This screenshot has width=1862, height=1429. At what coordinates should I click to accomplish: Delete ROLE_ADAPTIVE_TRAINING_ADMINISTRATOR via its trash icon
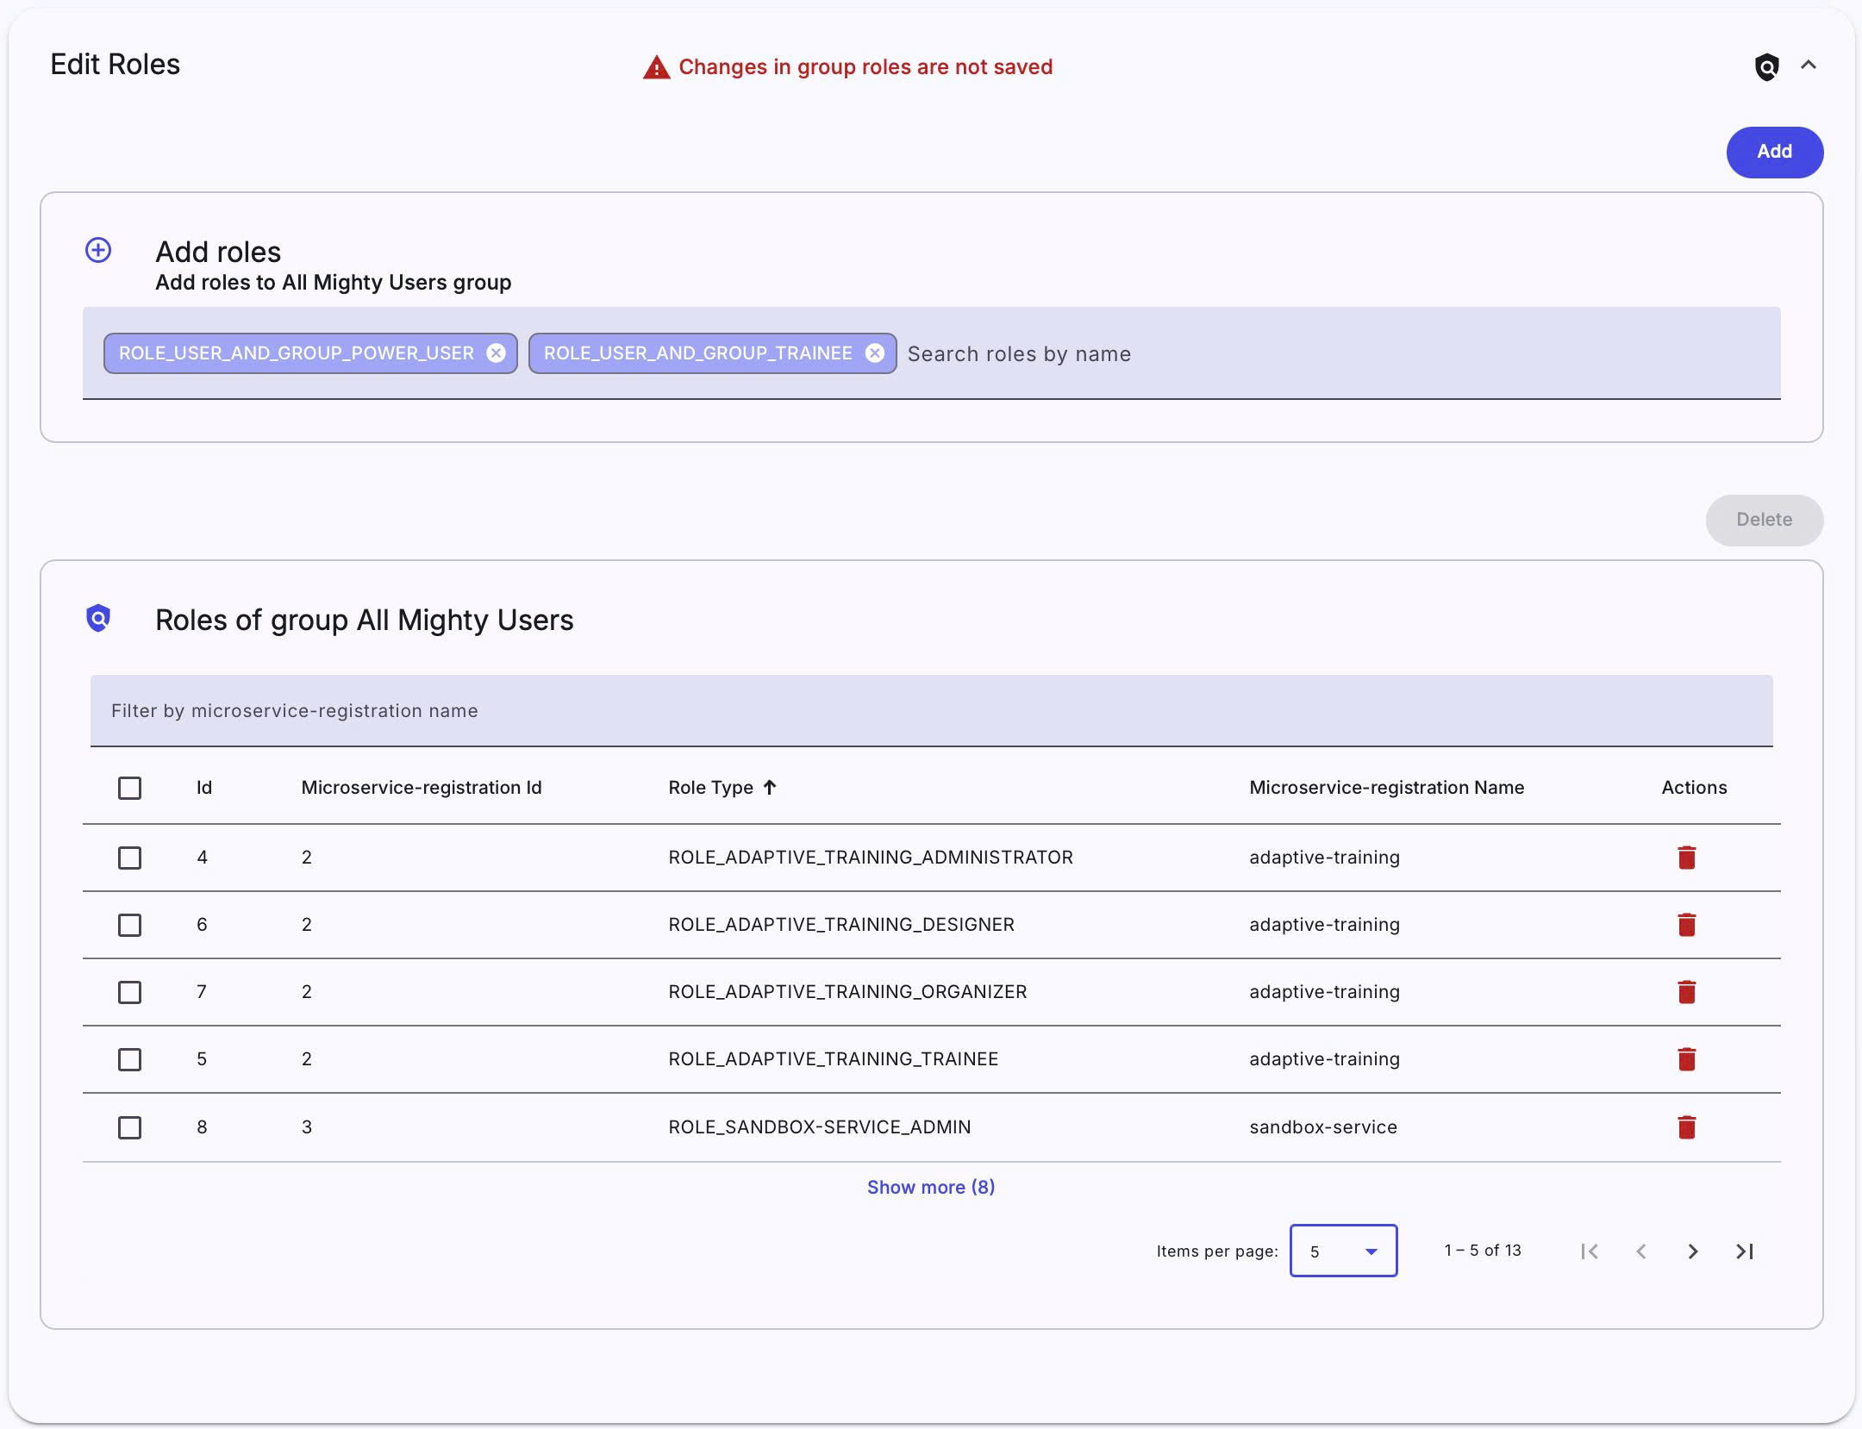[1687, 858]
